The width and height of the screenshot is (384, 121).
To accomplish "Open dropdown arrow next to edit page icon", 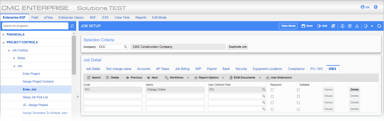I will 372,26.
